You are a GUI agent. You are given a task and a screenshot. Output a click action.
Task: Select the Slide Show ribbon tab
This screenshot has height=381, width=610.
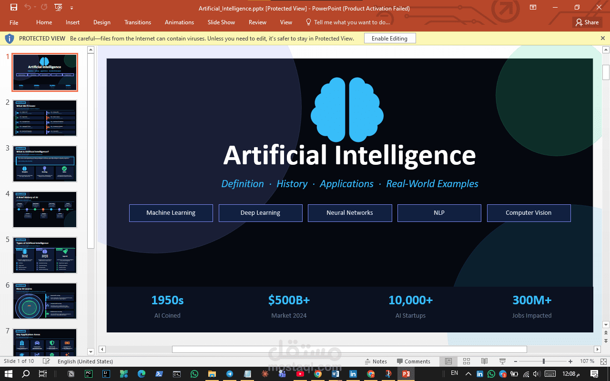tap(221, 22)
